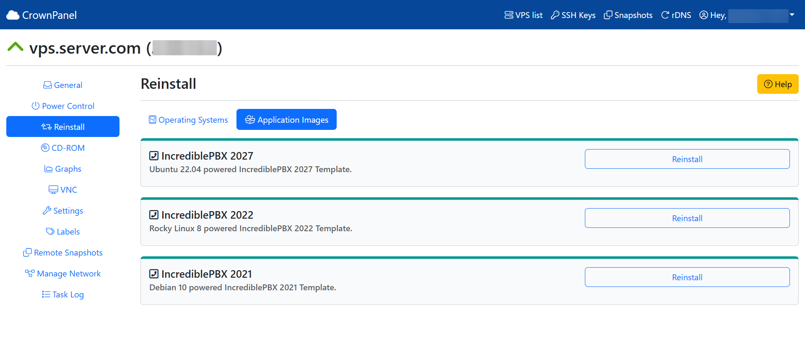Click the Settings wrench icon
The height and width of the screenshot is (364, 805).
[x=47, y=211]
